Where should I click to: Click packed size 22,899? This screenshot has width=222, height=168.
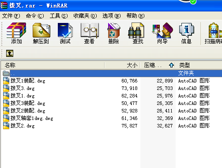click(165, 81)
